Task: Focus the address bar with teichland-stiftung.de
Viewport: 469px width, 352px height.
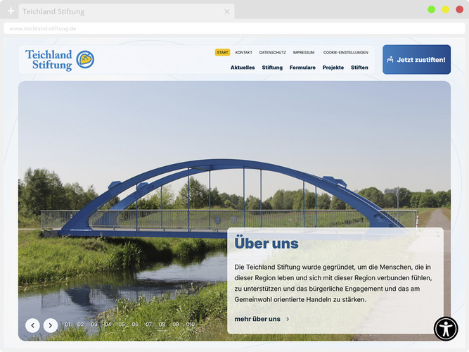Action: (234, 28)
